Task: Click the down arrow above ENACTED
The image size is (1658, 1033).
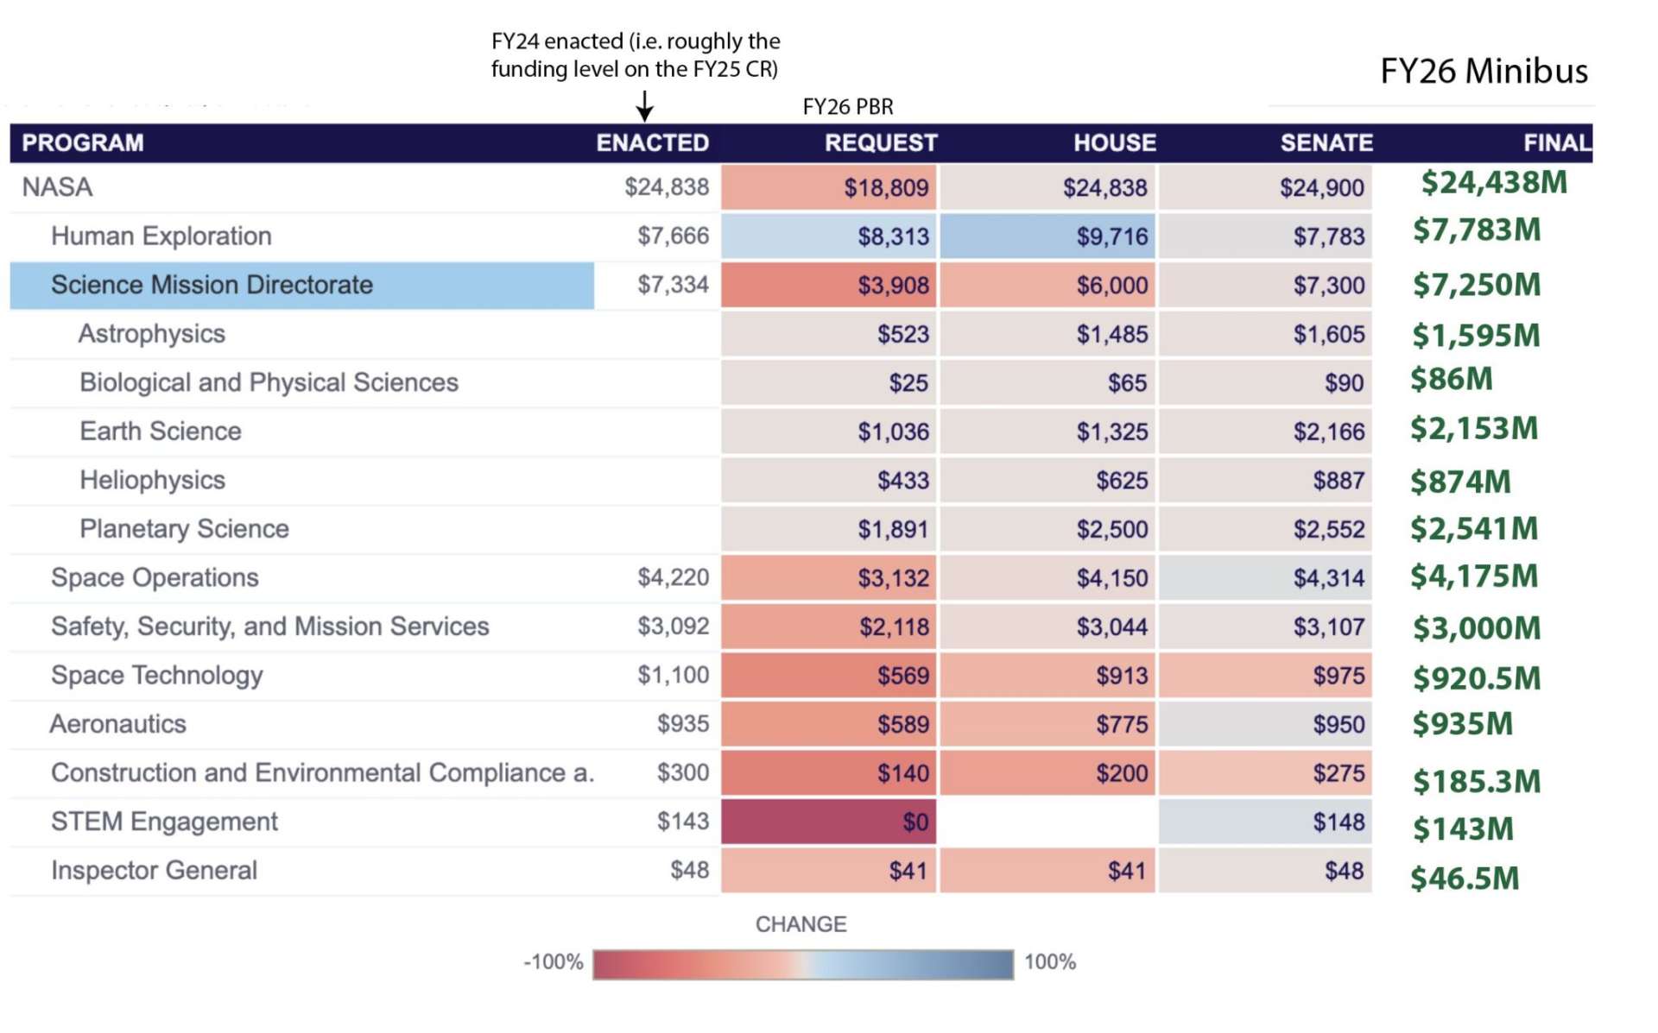Action: coord(644,106)
